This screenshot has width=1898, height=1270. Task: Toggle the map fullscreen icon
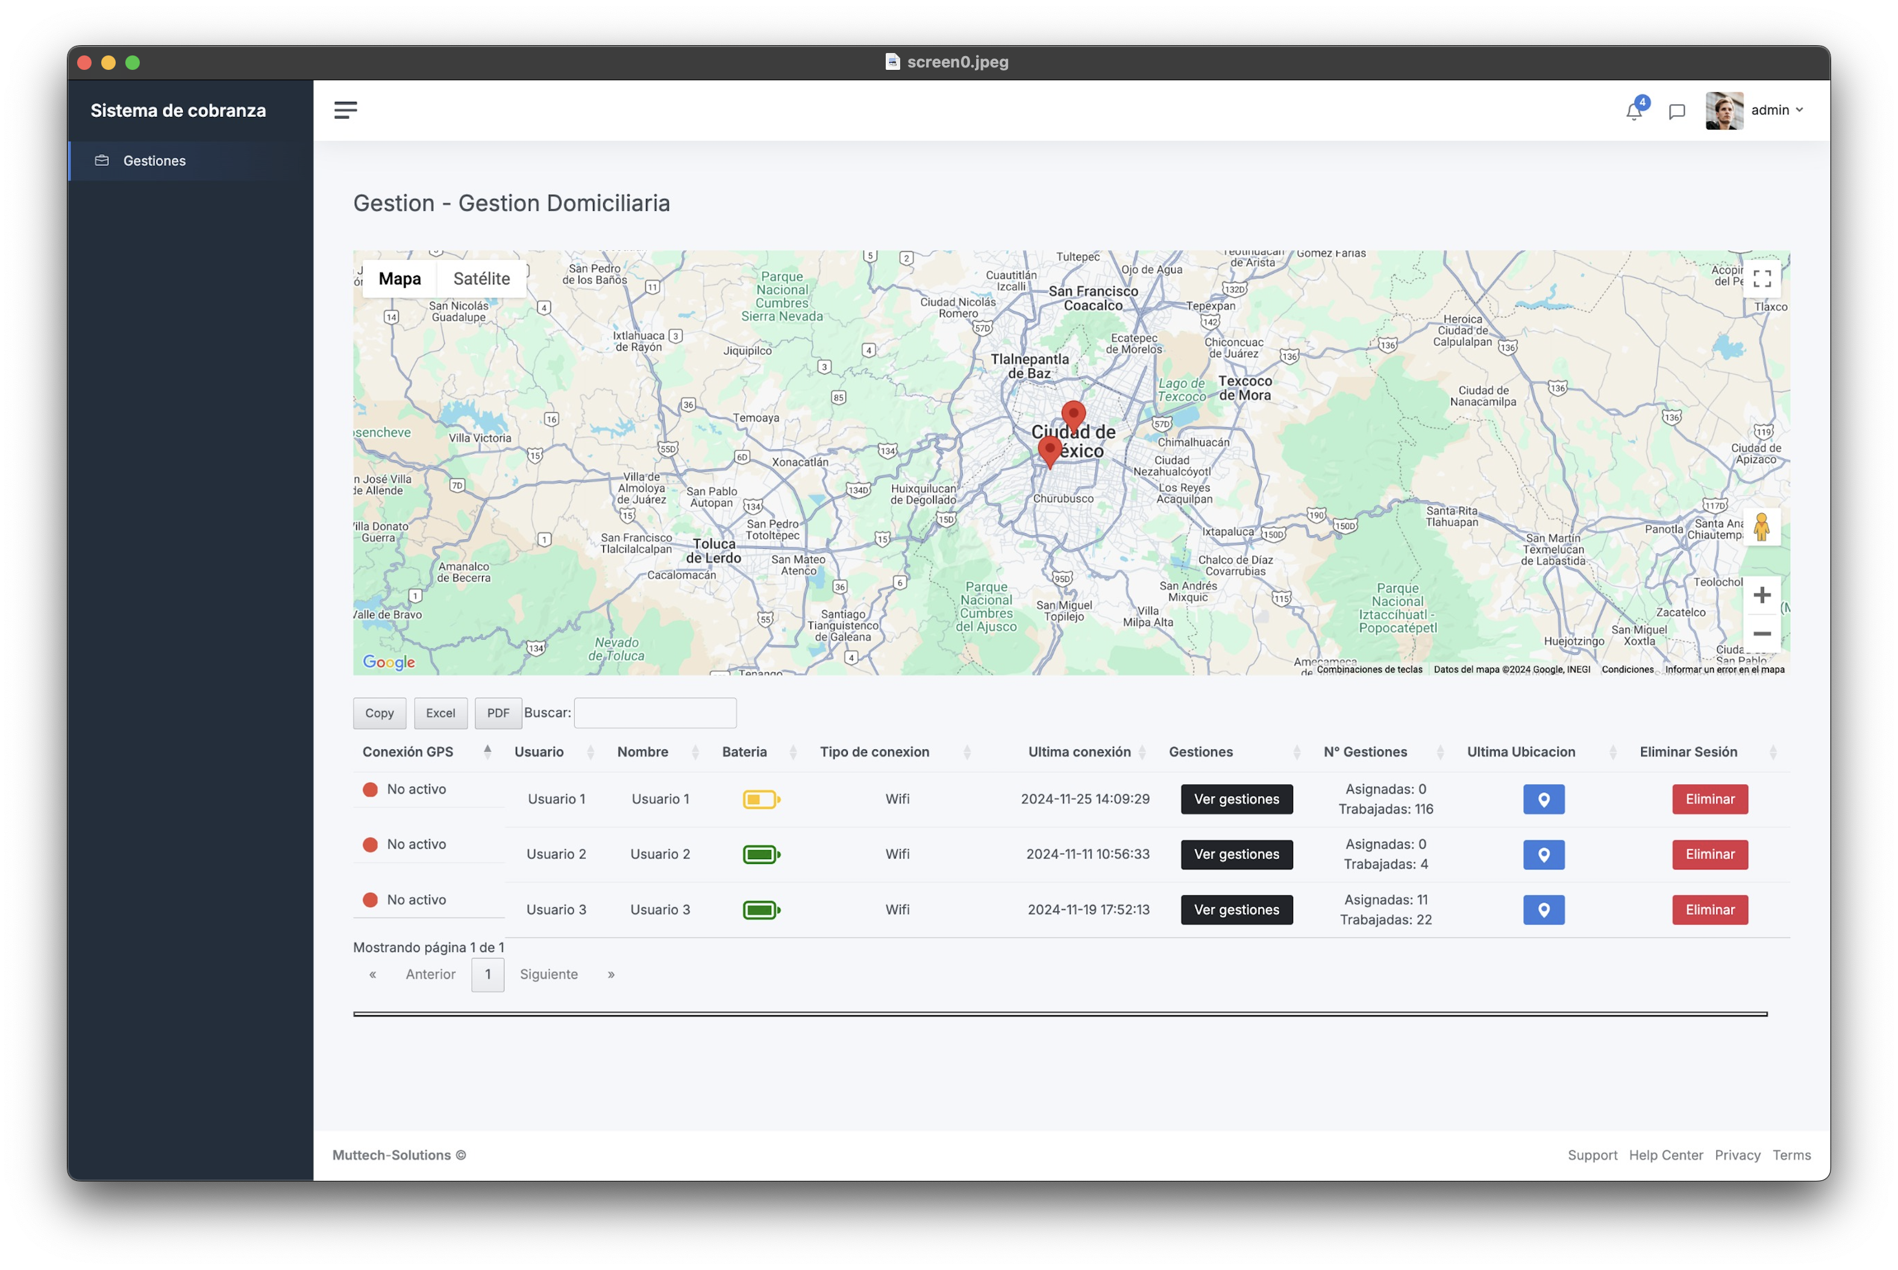pyautogui.click(x=1762, y=278)
